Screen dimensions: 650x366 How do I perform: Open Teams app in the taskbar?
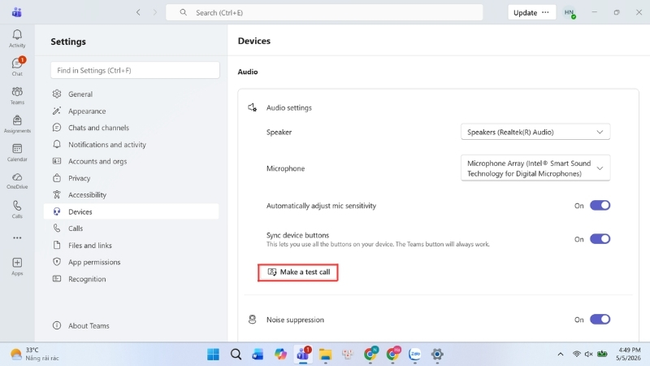click(303, 354)
